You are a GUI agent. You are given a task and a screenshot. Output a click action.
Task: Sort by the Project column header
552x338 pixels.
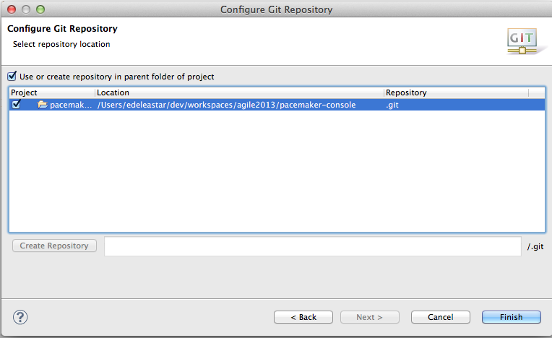click(52, 92)
